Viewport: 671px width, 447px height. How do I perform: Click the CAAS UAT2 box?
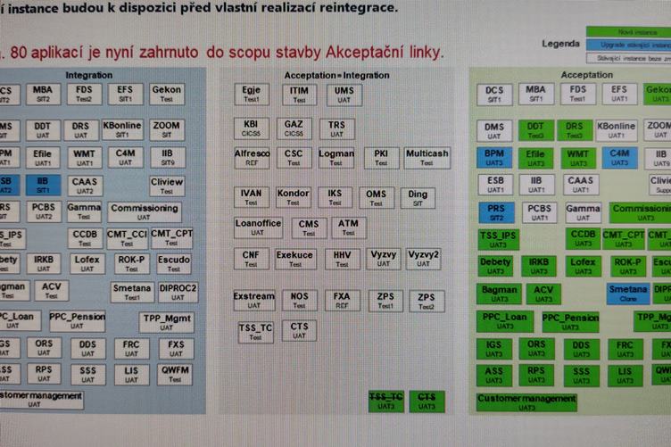85,186
